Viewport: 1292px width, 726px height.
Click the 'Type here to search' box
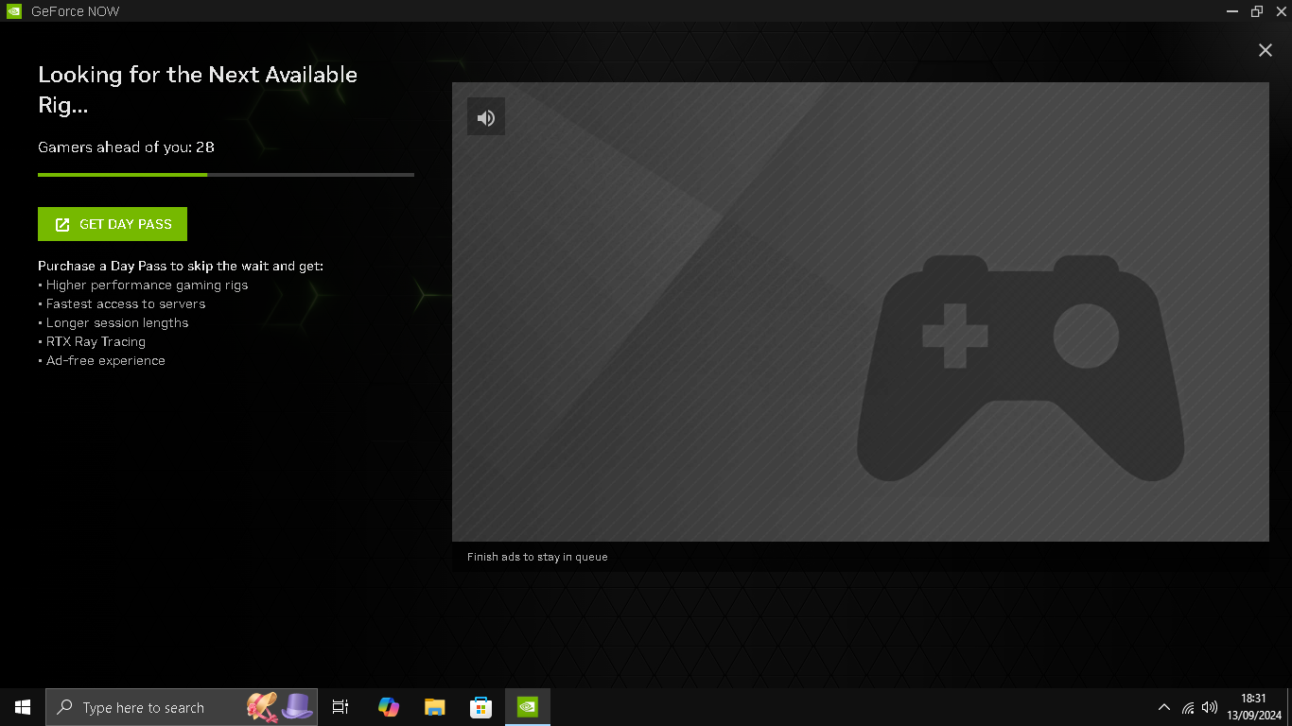182,707
